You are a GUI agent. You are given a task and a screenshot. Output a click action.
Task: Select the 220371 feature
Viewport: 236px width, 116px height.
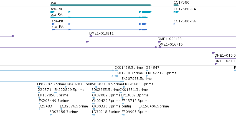(x=39, y=93)
